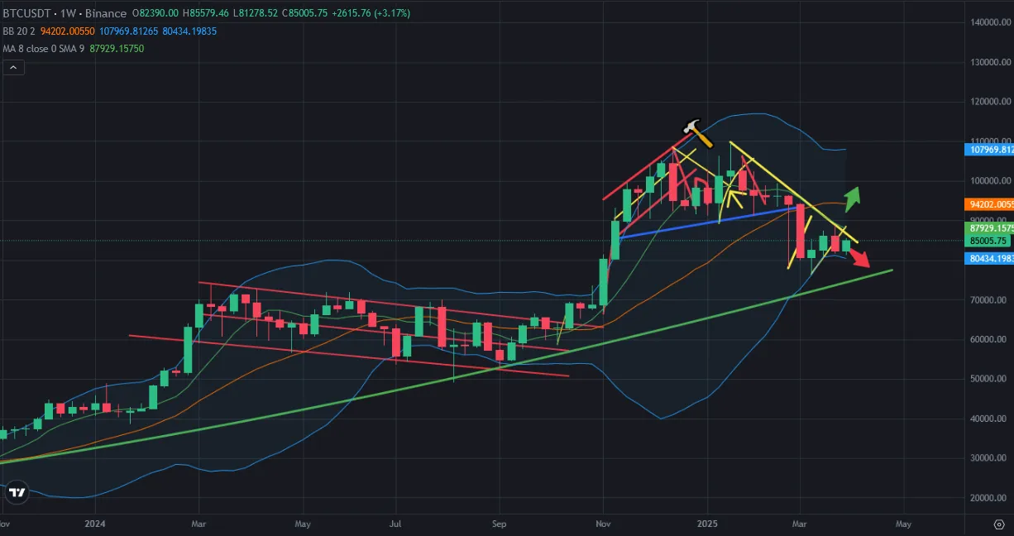
Task: Click the 120000.00 price axis label
Action: 989,102
